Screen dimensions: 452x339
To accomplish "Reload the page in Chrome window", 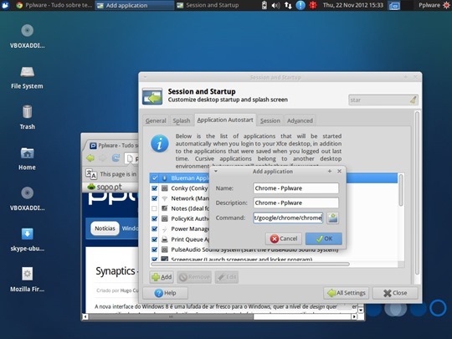I will tap(116, 158).
